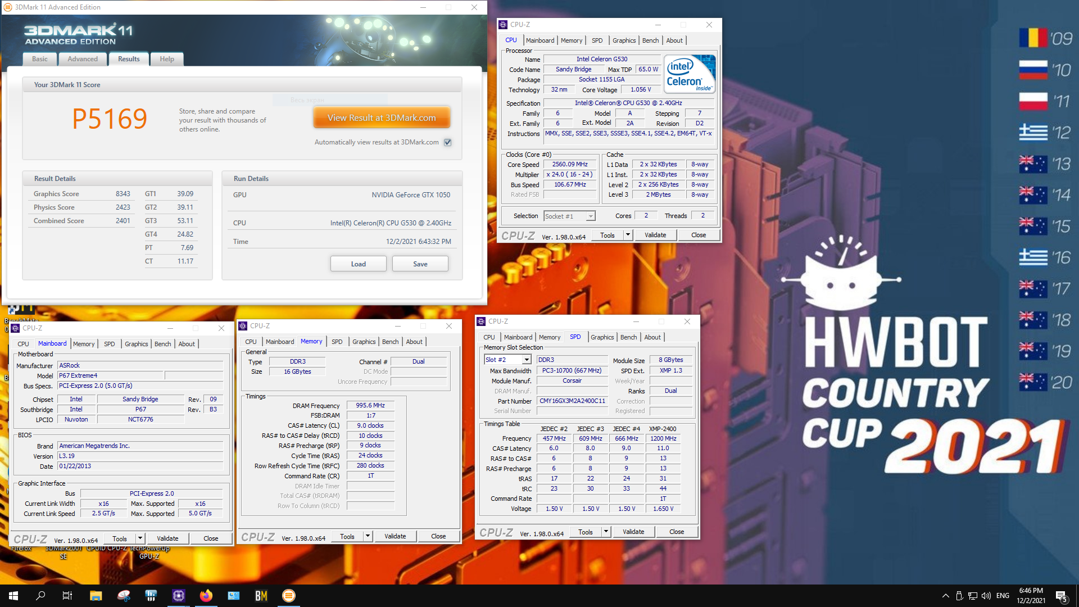Click Close button in the Mainboard CPU-Z window
Screen dimensions: 1079x607
[x=211, y=538]
